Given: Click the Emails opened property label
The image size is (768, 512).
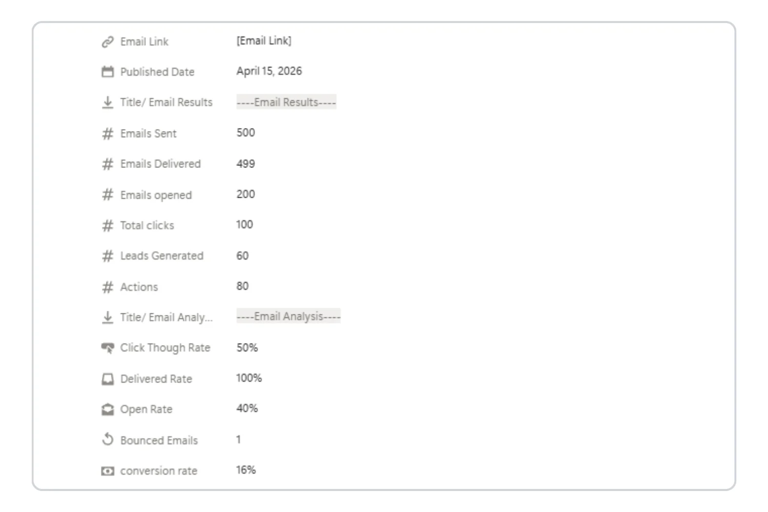Looking at the screenshot, I should pos(156,195).
